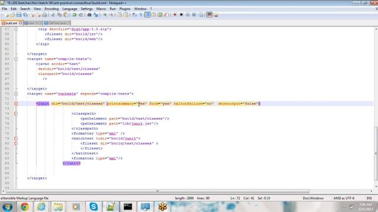378x212 pixels.
Task: Switch to the CellTest.java tab
Action: [x=57, y=23]
